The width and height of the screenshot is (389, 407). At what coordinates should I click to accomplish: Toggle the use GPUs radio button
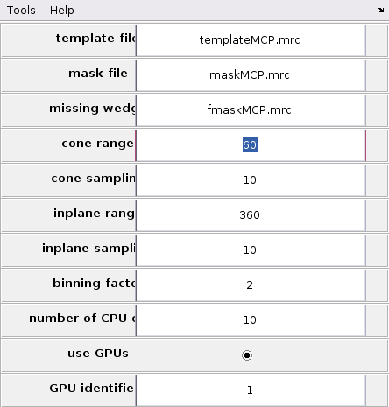[247, 355]
